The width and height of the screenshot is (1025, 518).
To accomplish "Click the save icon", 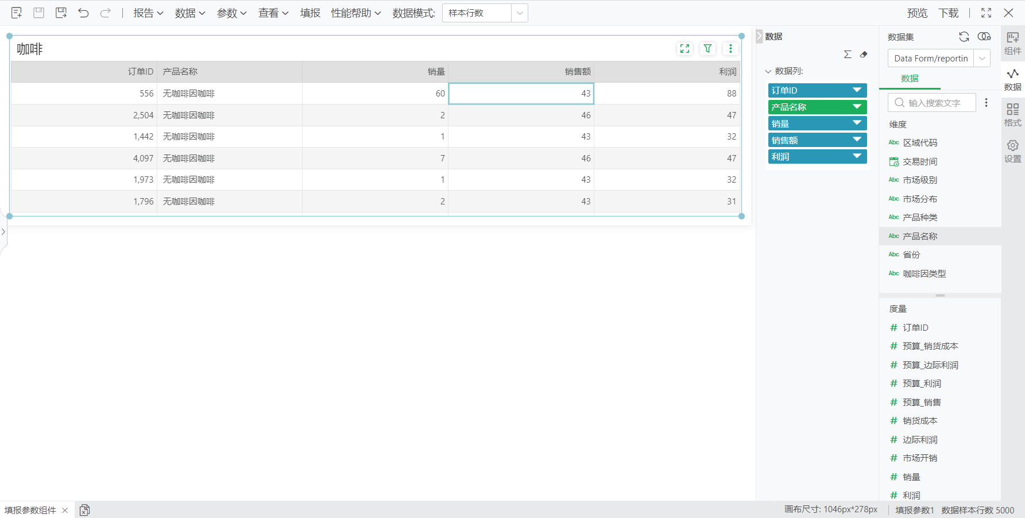I will pos(38,13).
